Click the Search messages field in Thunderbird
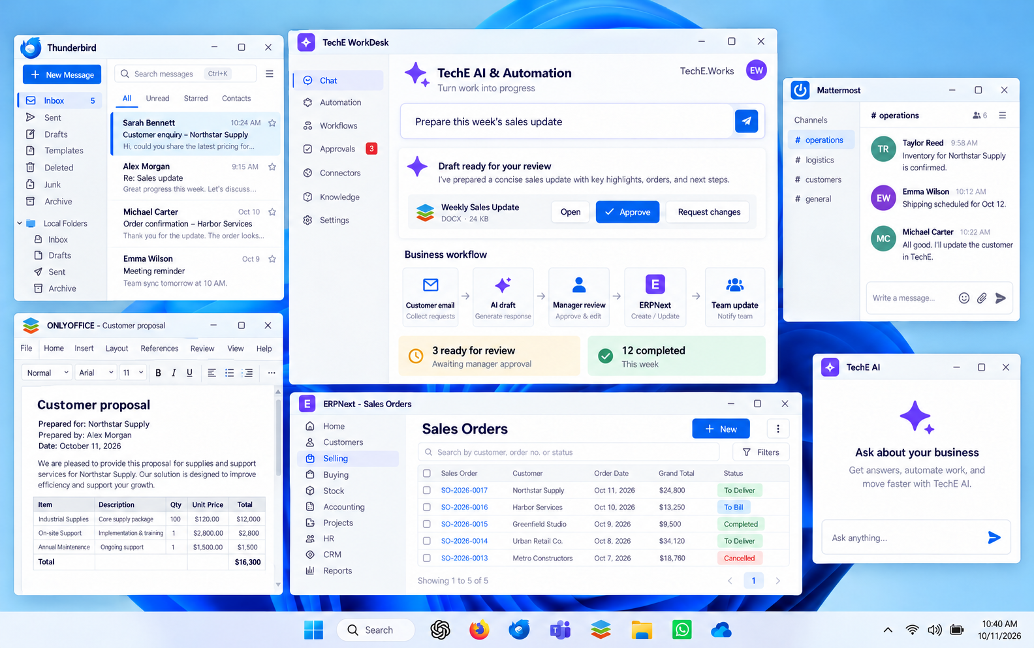Viewport: 1034px width, 648px height. [185, 74]
